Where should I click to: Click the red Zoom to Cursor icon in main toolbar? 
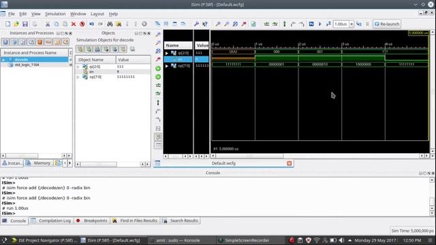pyautogui.click(x=244, y=24)
